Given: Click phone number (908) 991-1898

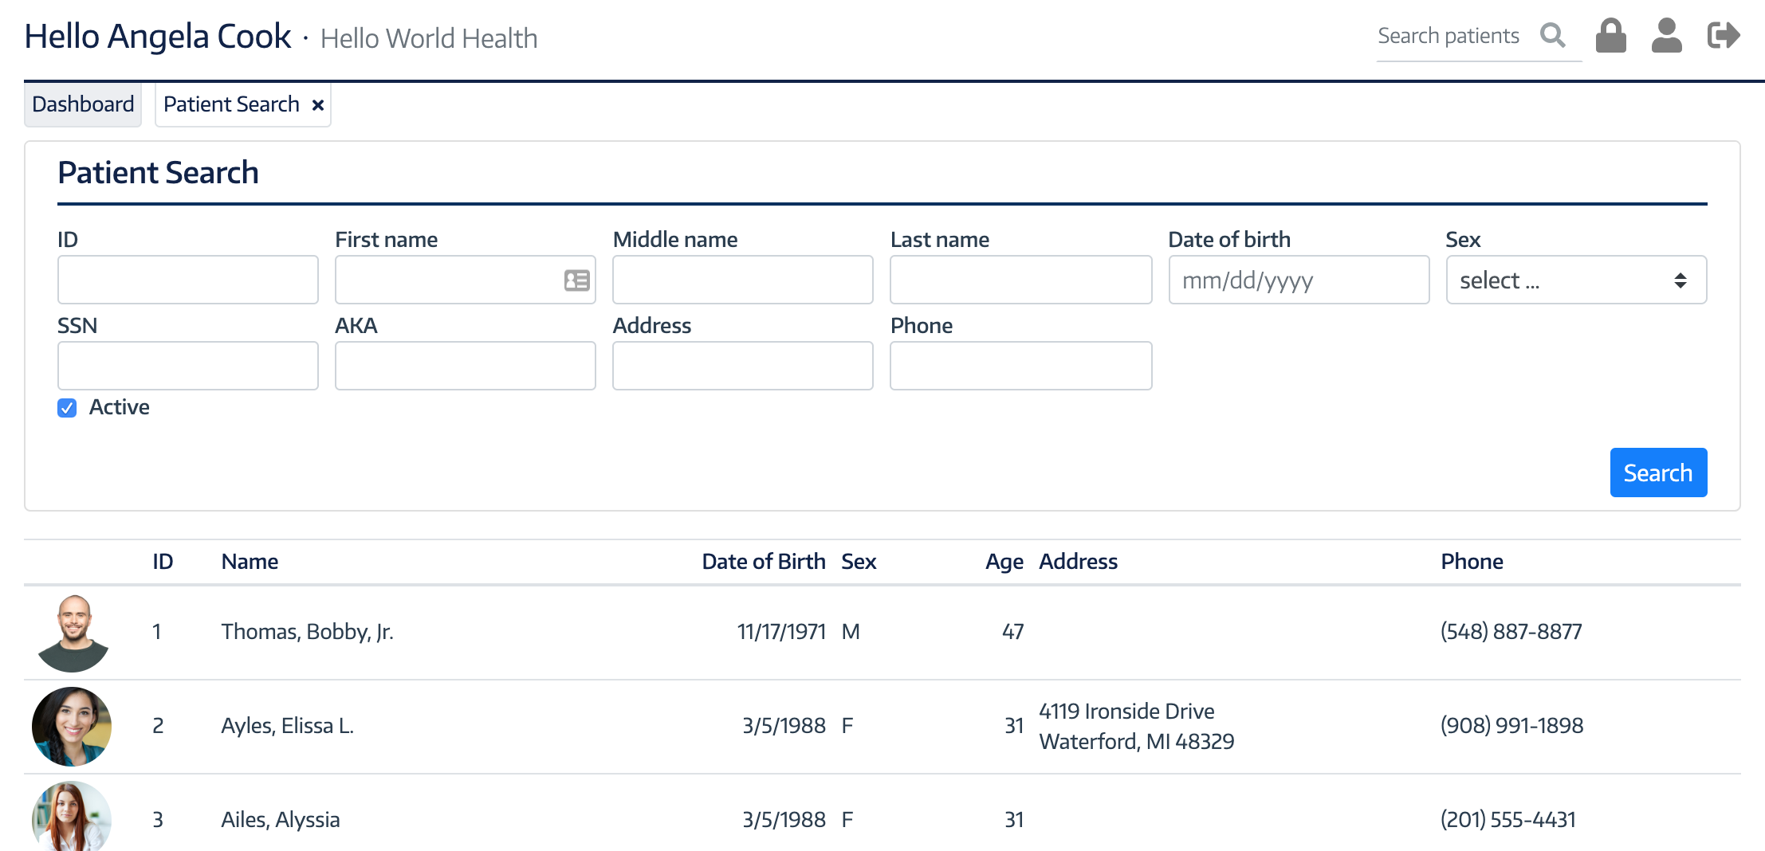Looking at the screenshot, I should [x=1511, y=726].
